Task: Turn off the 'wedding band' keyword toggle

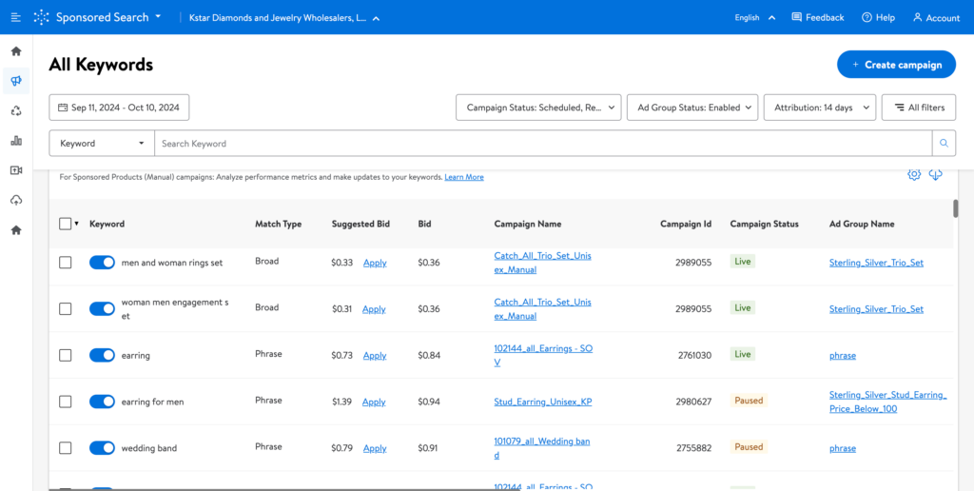Action: tap(102, 448)
